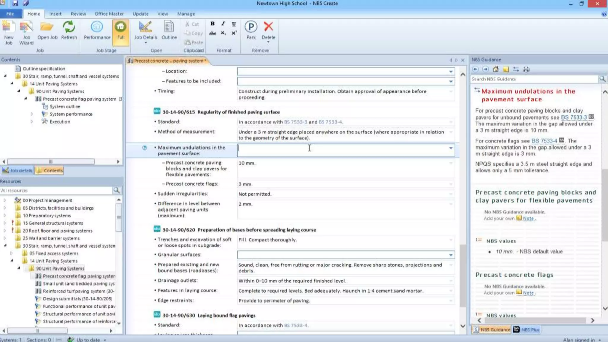
Task: Click the home icon in NBS Guidance
Action: pyautogui.click(x=495, y=69)
